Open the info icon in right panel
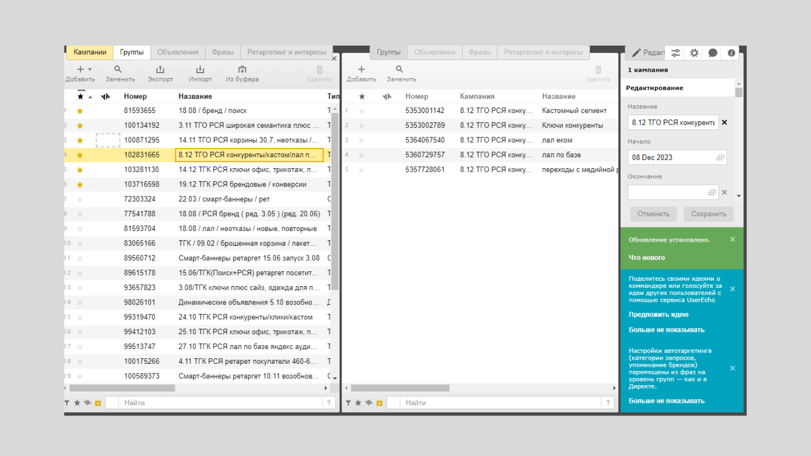Screen dimensions: 811x456 pos(731,53)
